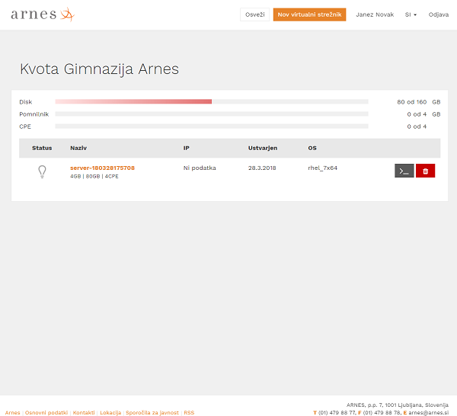Click the OS column header
Image resolution: width=457 pixels, height=416 pixels.
[312, 148]
